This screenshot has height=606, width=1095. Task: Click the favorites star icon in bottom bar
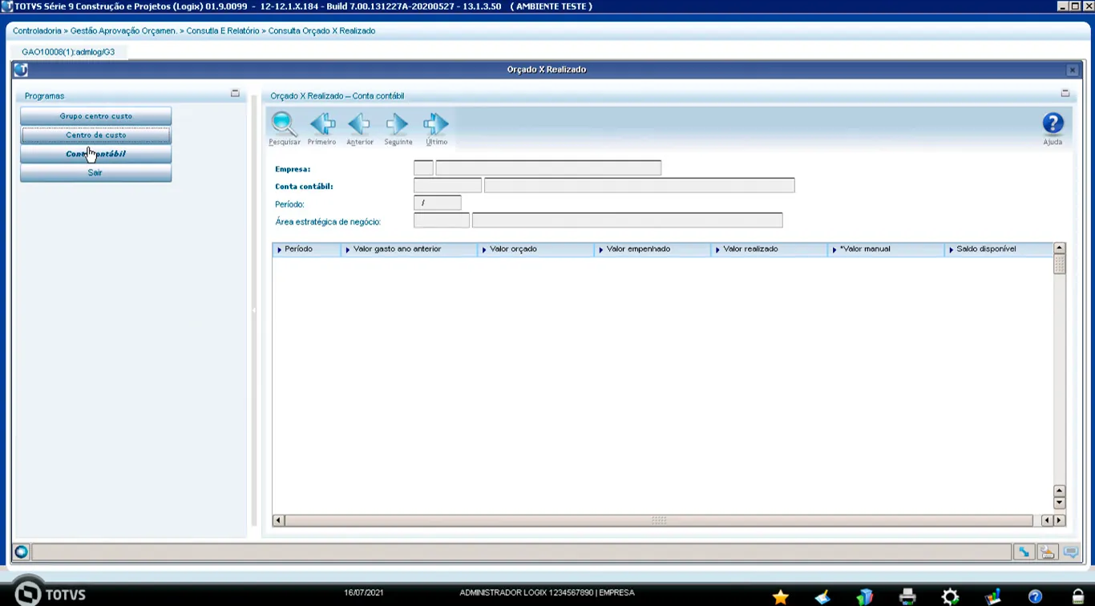click(x=780, y=596)
